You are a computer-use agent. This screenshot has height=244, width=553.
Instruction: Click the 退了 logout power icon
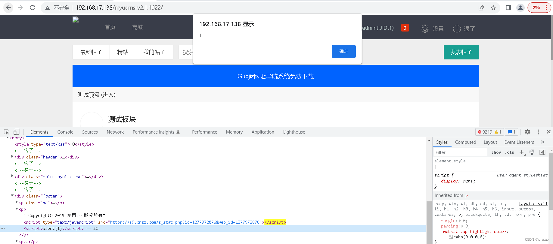click(x=457, y=28)
